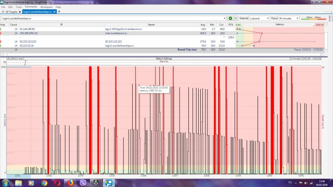This screenshot has width=333, height=187.
Task: Click the 10 minutes time range label on graph
Action: click(305, 59)
